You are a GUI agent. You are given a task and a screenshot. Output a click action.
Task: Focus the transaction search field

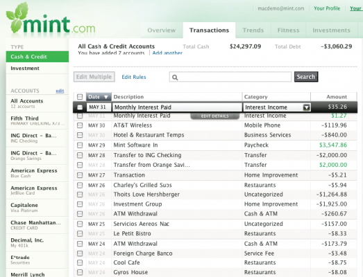click(x=230, y=77)
